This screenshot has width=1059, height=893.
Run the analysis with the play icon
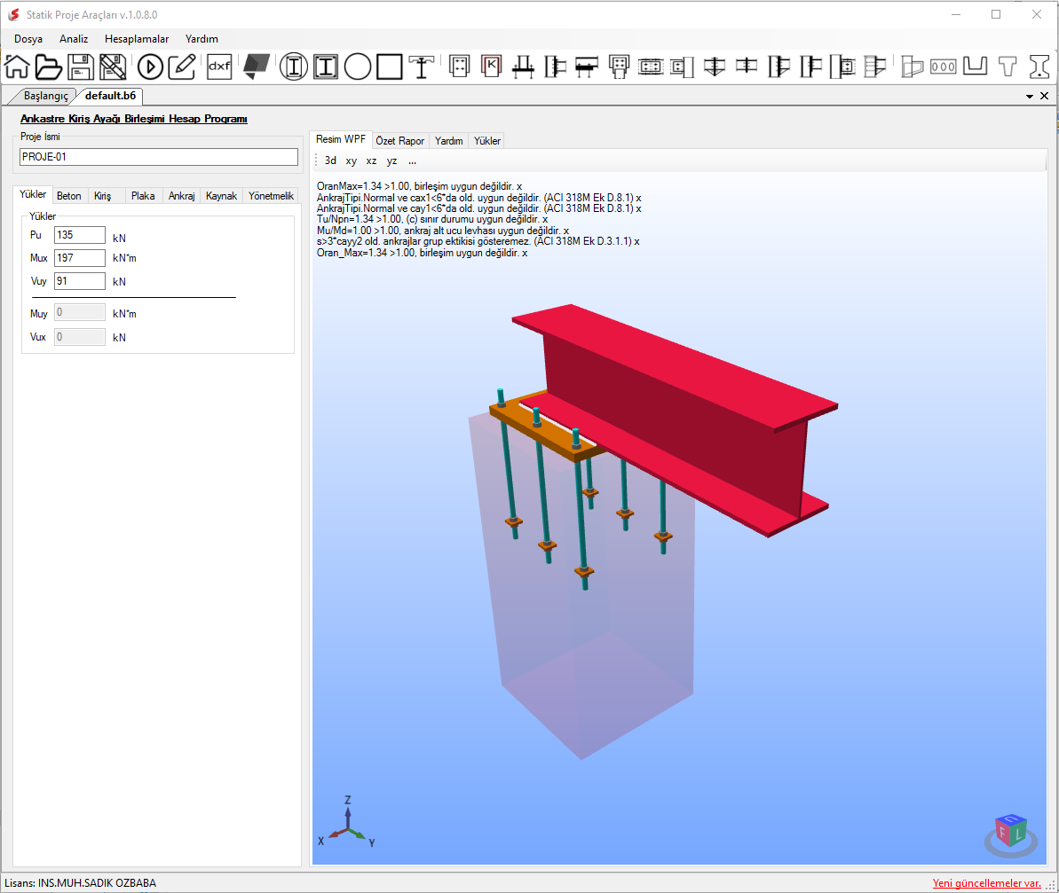(150, 67)
